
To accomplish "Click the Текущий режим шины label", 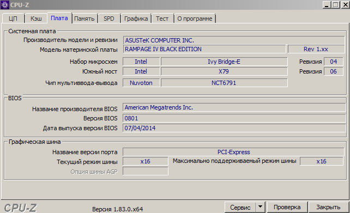I will pos(87,162).
